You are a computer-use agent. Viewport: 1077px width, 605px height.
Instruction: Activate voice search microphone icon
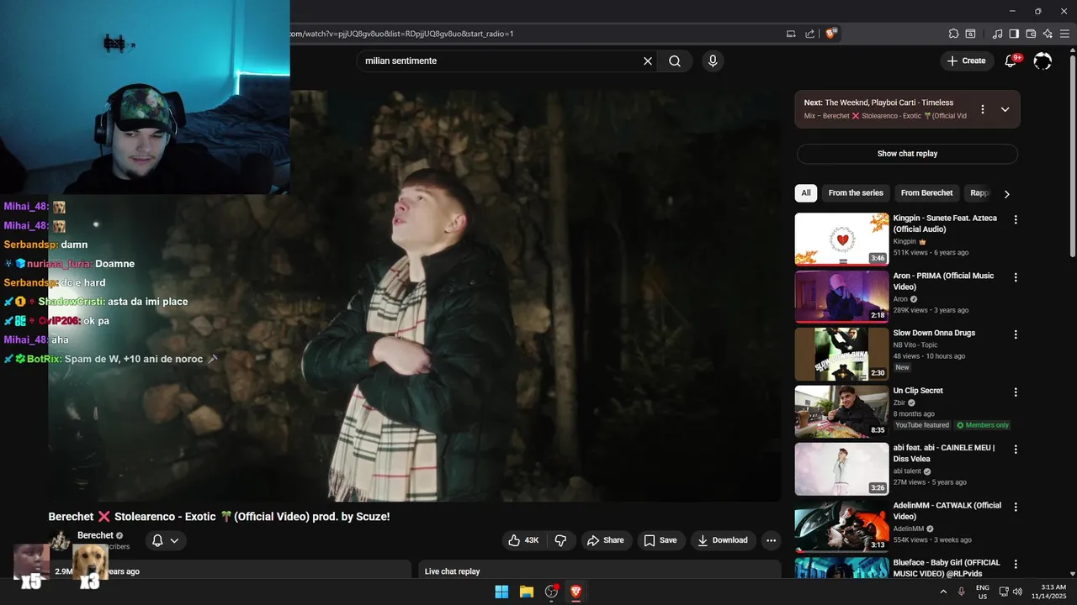713,60
